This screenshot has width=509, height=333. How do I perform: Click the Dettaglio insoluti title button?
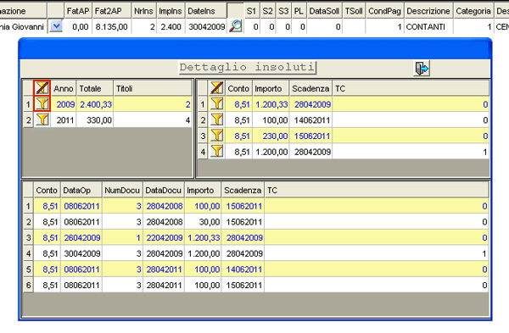click(x=248, y=68)
